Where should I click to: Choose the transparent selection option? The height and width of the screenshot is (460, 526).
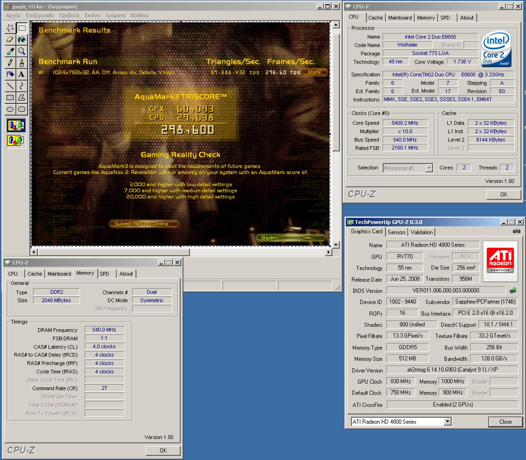pyautogui.click(x=16, y=140)
